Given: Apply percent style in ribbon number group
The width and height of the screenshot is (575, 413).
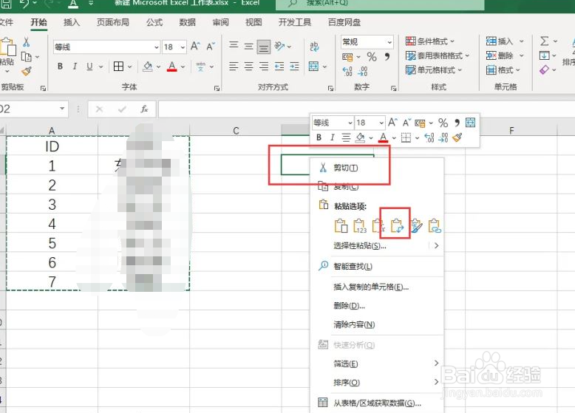Looking at the screenshot, I should pyautogui.click(x=372, y=57).
